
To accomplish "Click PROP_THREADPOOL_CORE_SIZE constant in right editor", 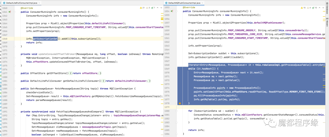I will 245,34.
